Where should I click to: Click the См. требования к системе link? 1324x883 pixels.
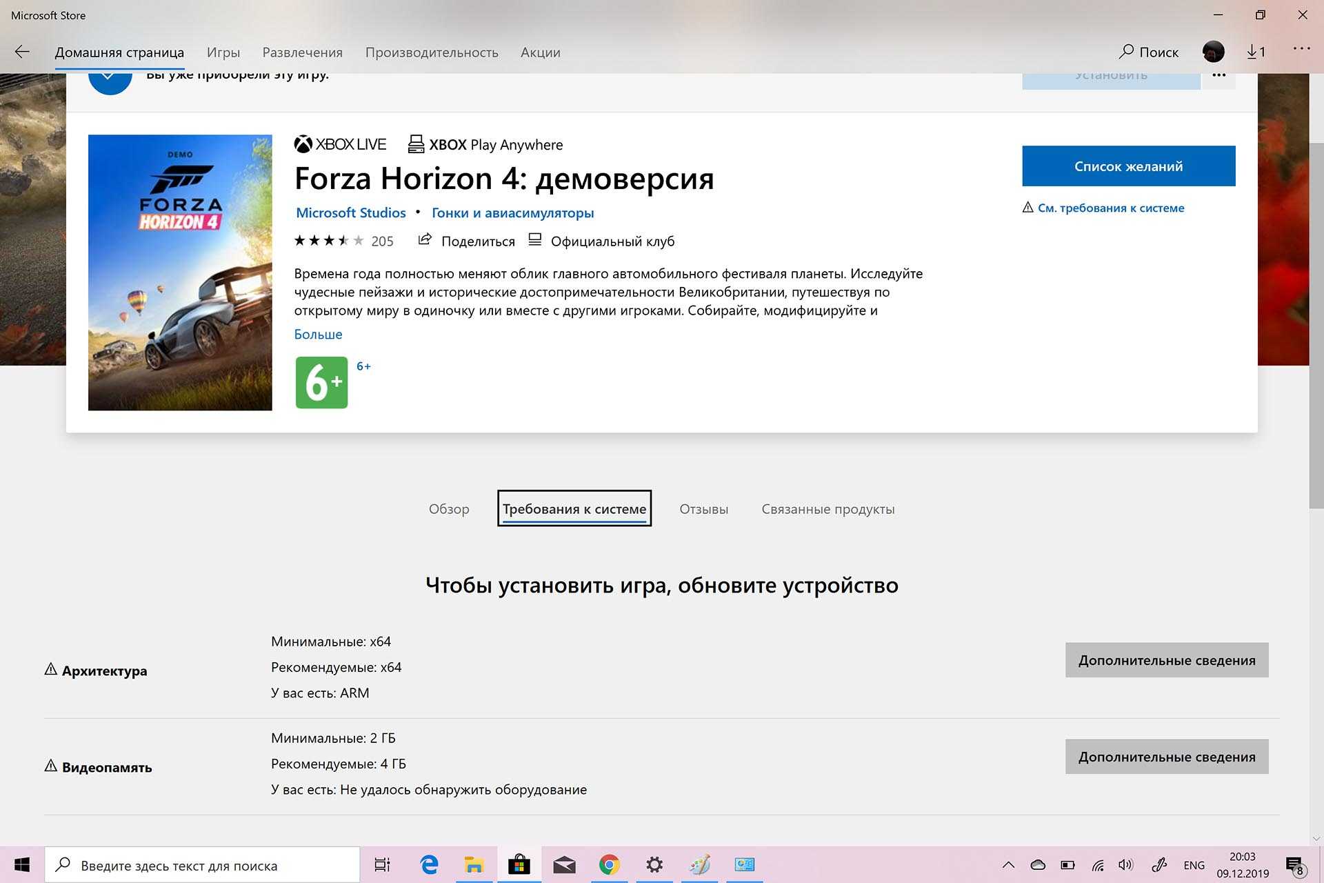coord(1110,208)
